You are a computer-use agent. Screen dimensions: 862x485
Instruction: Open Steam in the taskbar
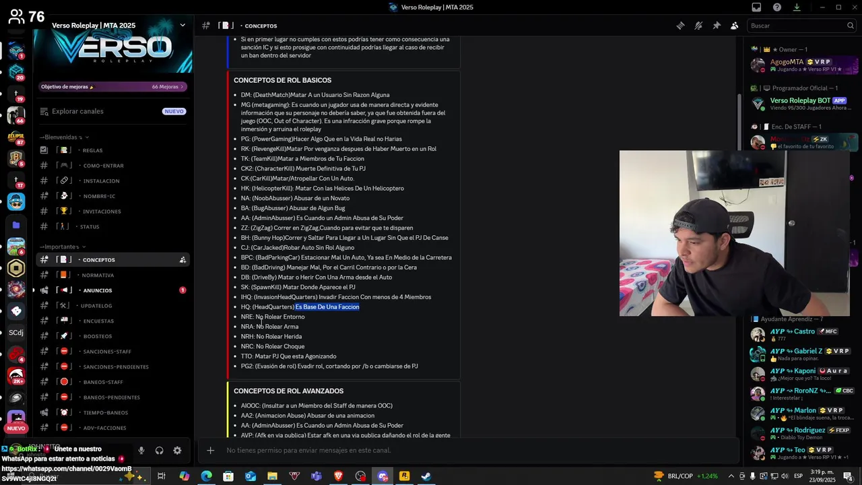(426, 476)
